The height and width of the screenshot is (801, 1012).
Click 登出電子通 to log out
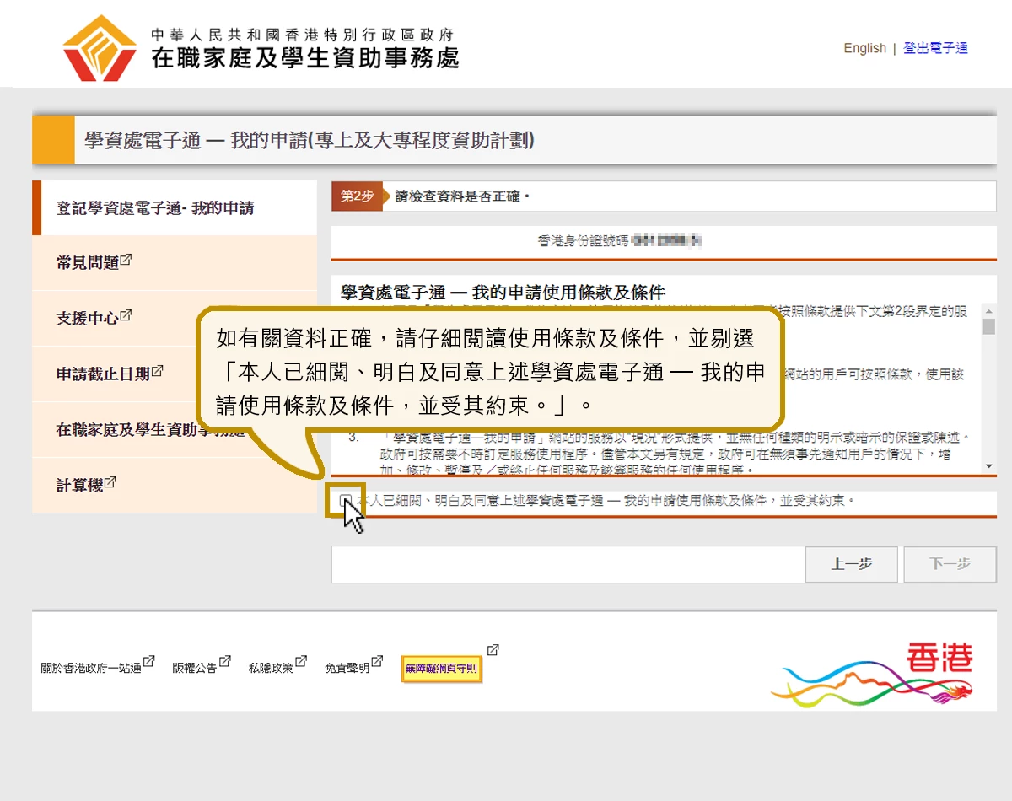coord(935,48)
